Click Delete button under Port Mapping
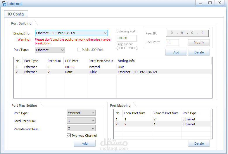 tap(199, 143)
